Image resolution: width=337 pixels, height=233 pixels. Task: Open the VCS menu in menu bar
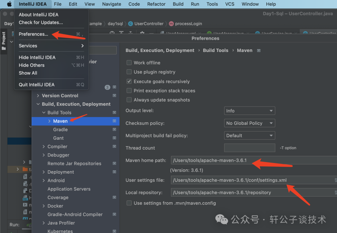(230, 4)
